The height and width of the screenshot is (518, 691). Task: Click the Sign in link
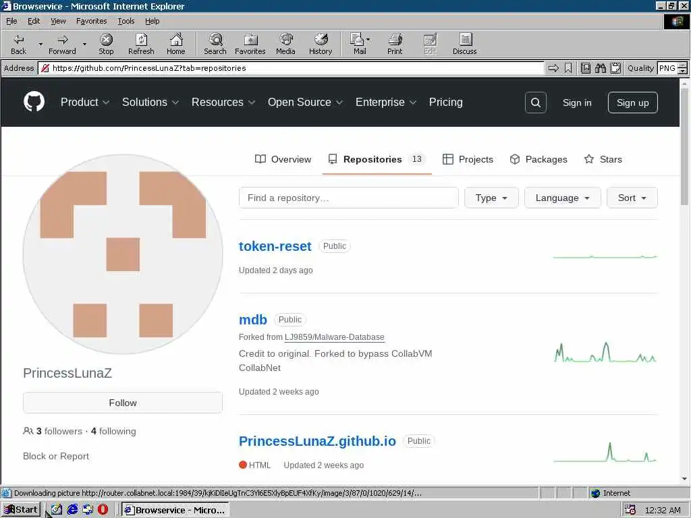point(577,103)
